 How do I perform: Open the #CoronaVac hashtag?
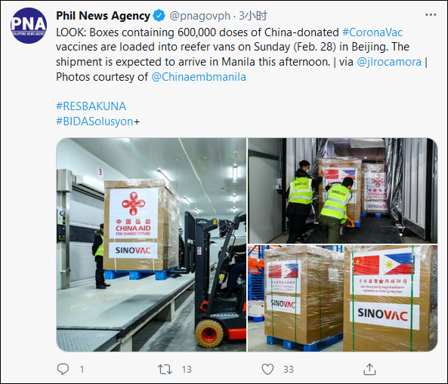372,32
